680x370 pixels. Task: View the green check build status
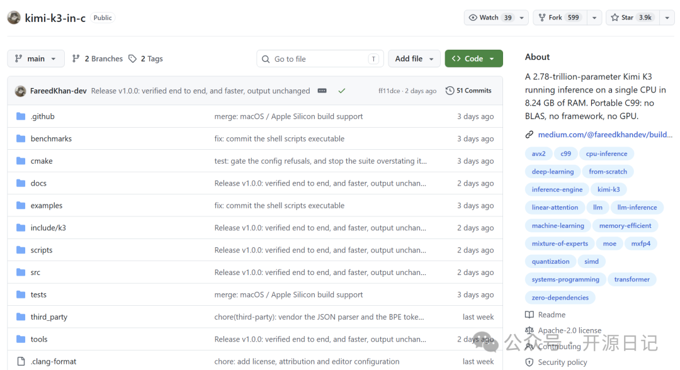tap(342, 91)
